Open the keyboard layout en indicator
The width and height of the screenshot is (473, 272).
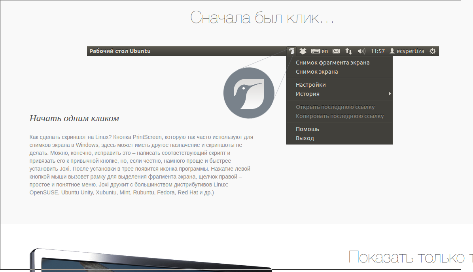pyautogui.click(x=320, y=51)
